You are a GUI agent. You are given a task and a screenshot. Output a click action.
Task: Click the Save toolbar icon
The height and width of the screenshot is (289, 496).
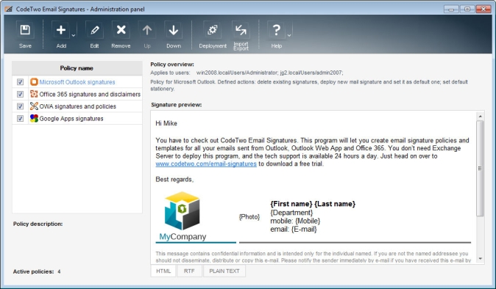tap(25, 30)
